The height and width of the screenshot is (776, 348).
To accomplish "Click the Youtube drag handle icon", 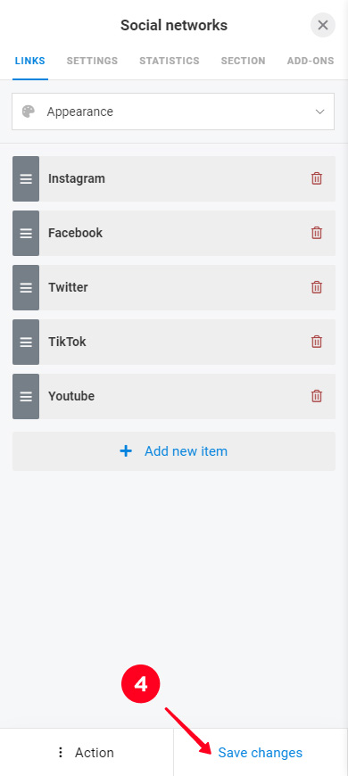I will (x=26, y=396).
